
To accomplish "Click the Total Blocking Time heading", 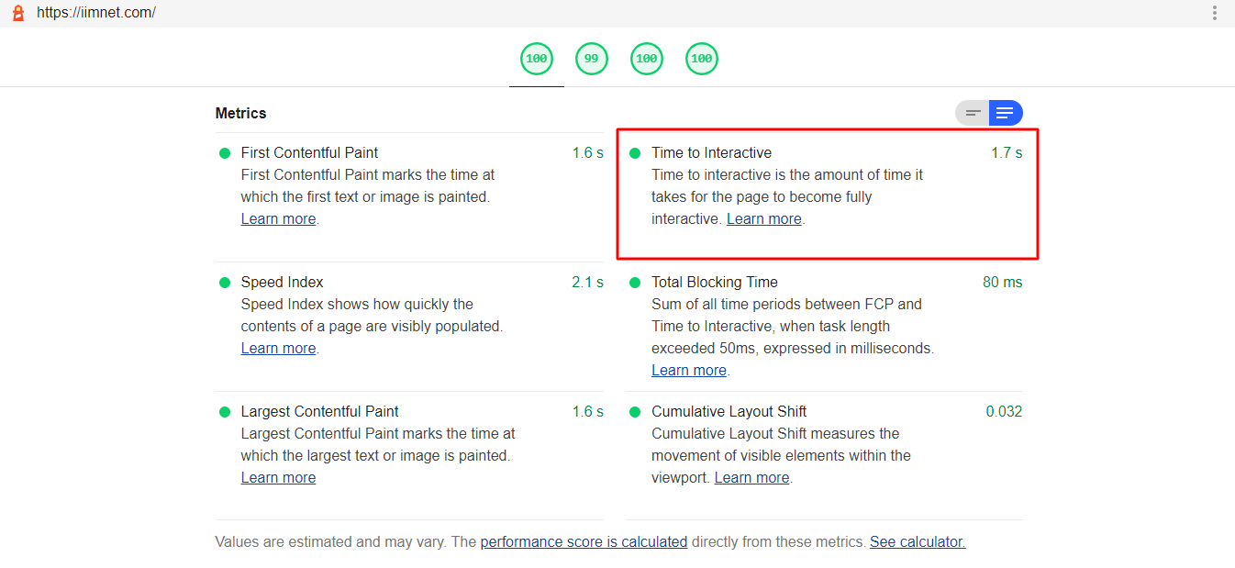I will (714, 283).
